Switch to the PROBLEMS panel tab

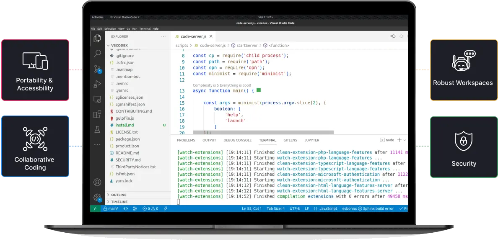pyautogui.click(x=186, y=140)
